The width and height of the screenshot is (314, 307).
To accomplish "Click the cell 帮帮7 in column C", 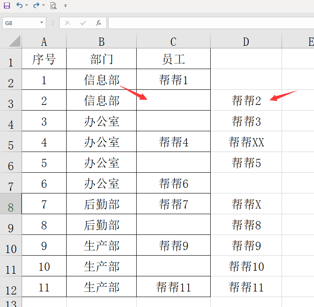I will coord(173,204).
